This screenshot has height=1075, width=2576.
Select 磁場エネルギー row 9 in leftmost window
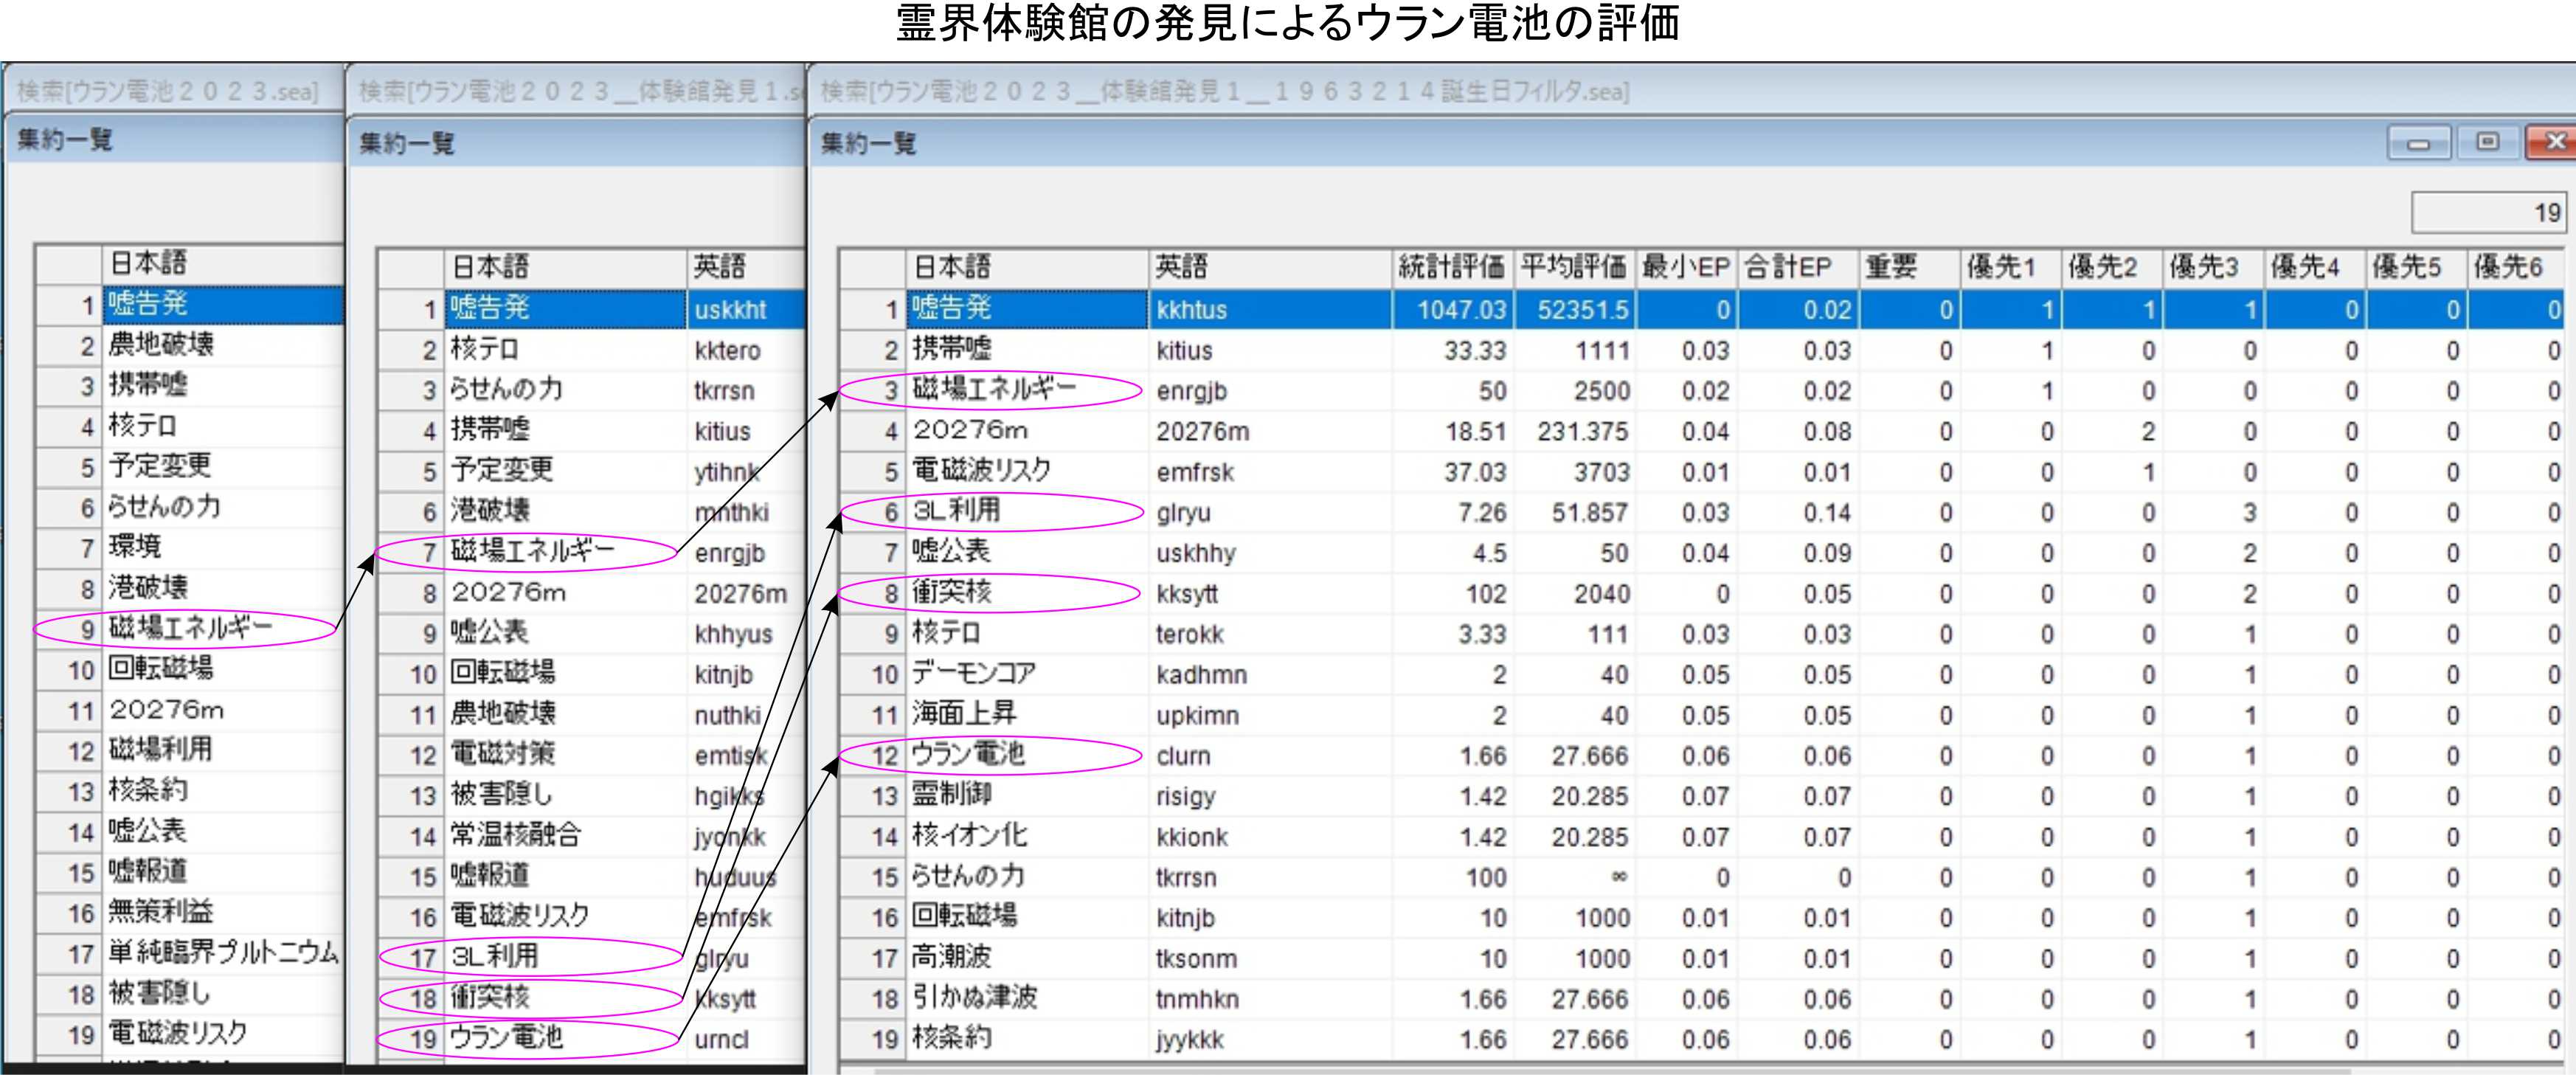click(x=190, y=628)
